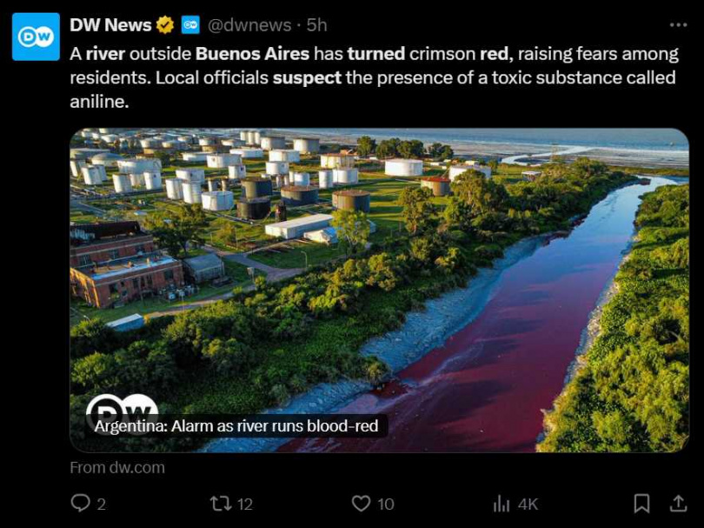The height and width of the screenshot is (528, 704).
Task: Click the post text about aniline
Action: [374, 77]
